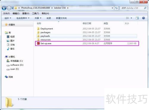Image resolution: width=149 pixels, height=110 pixels.
Task: Click the packages folder icon
Action: pos(38,32)
